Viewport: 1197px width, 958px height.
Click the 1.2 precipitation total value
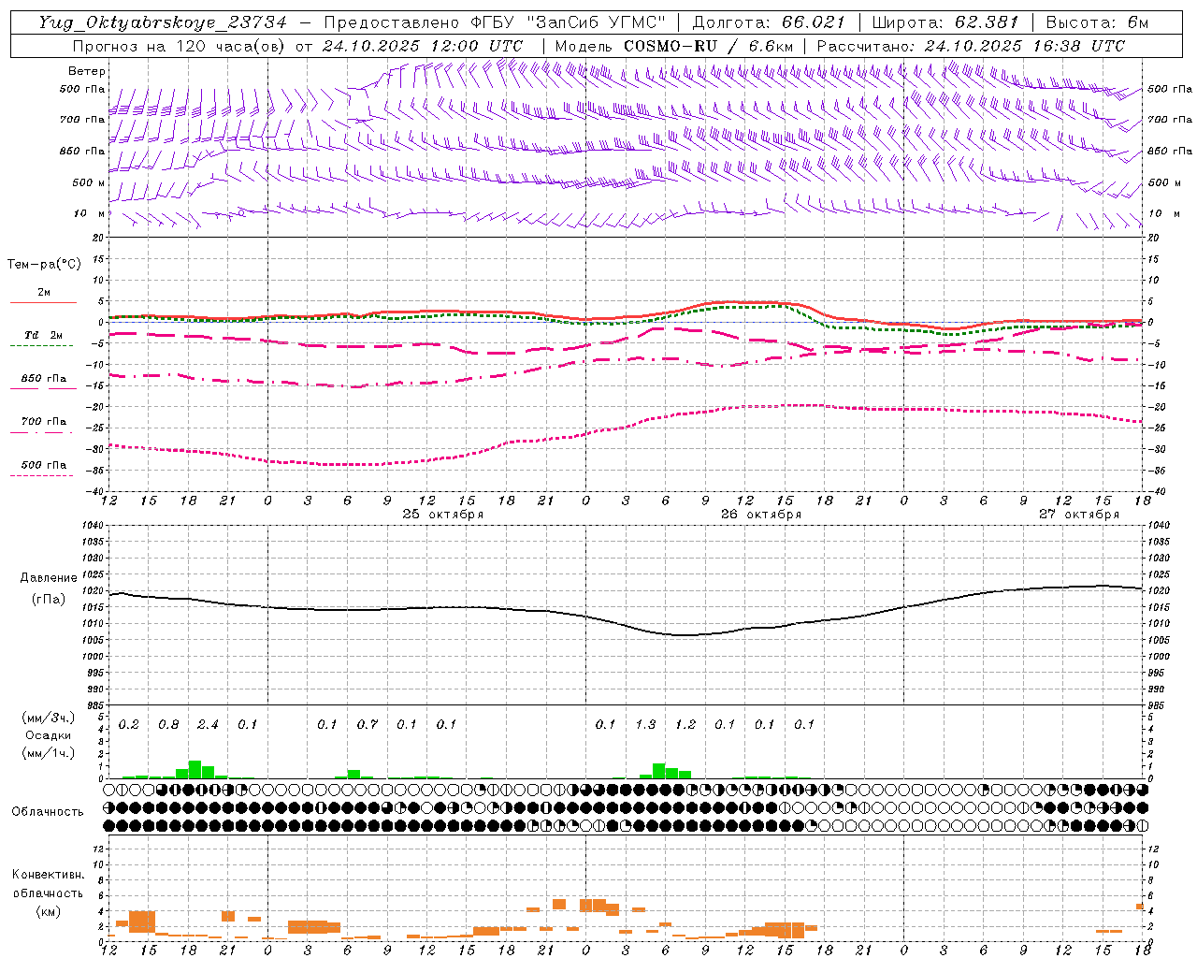[685, 725]
